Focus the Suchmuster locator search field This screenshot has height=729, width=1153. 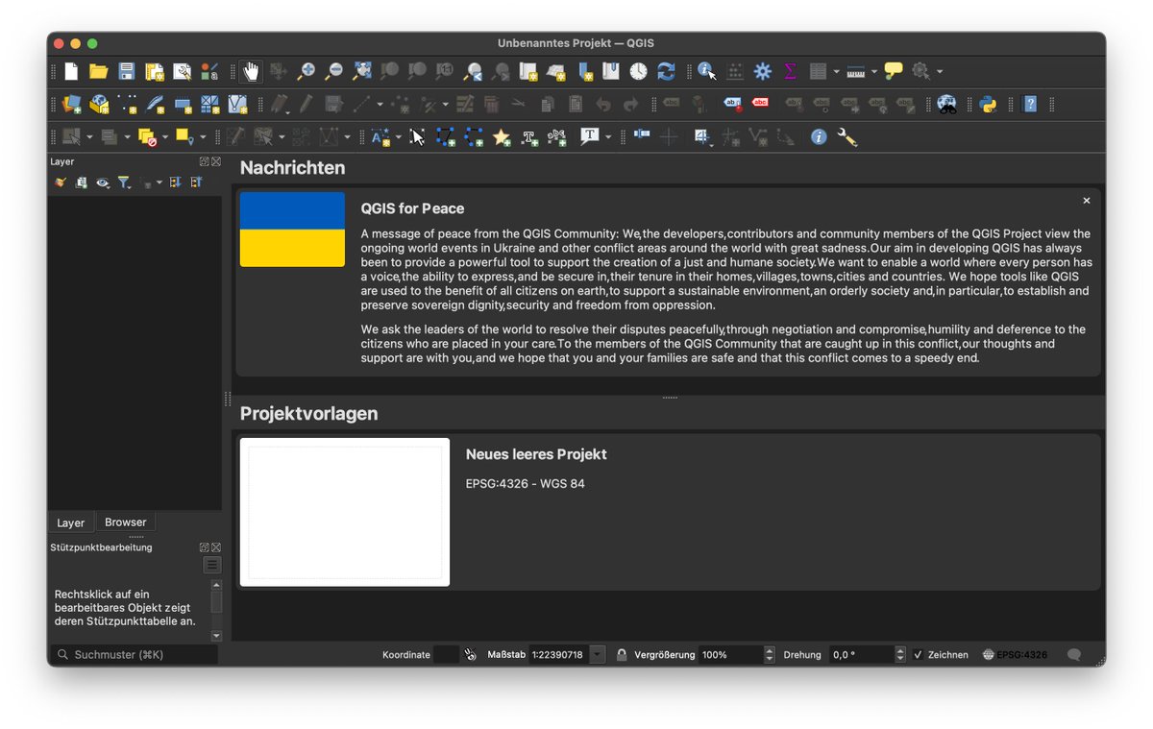coord(135,655)
